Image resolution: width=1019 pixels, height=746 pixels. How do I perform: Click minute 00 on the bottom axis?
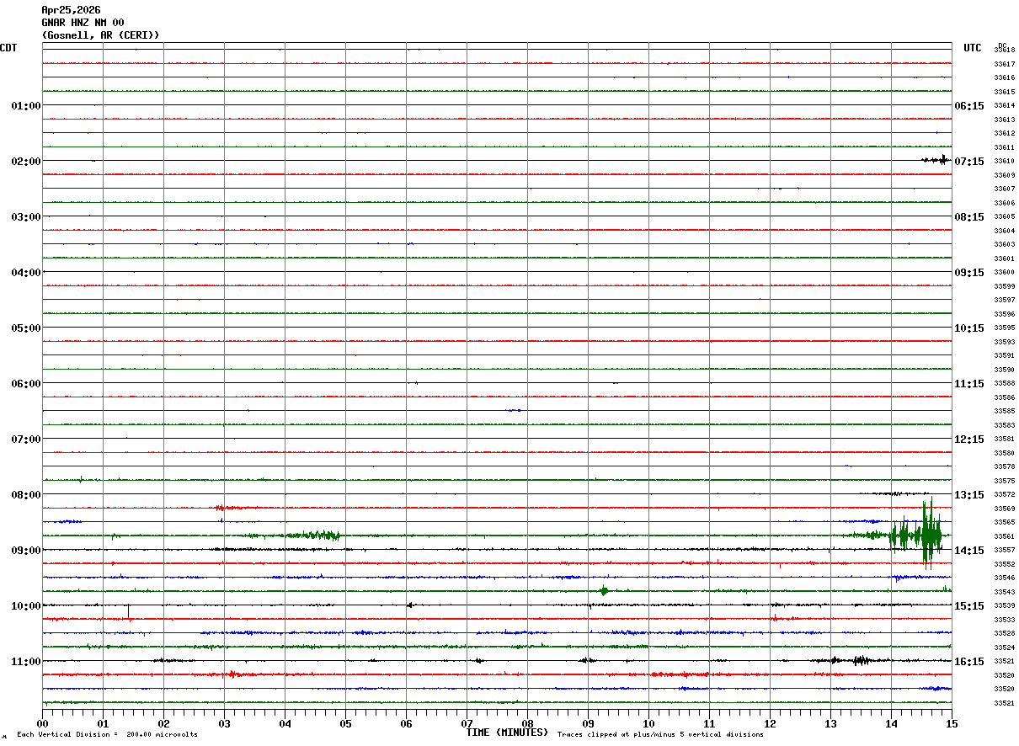tap(42, 723)
